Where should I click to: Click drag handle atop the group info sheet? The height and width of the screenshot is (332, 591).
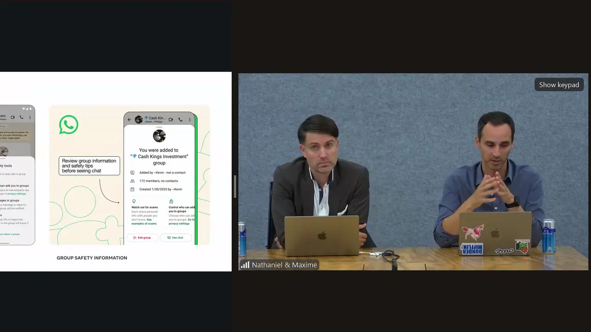point(159,127)
